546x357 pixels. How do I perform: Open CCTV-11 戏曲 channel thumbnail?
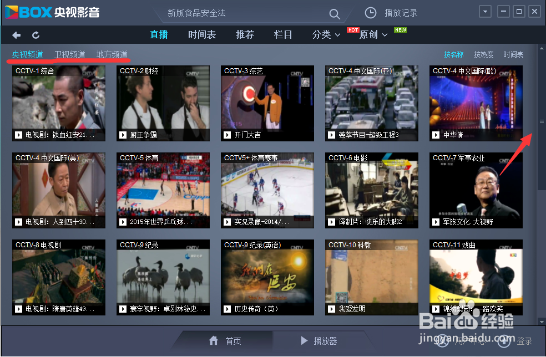coord(476,277)
